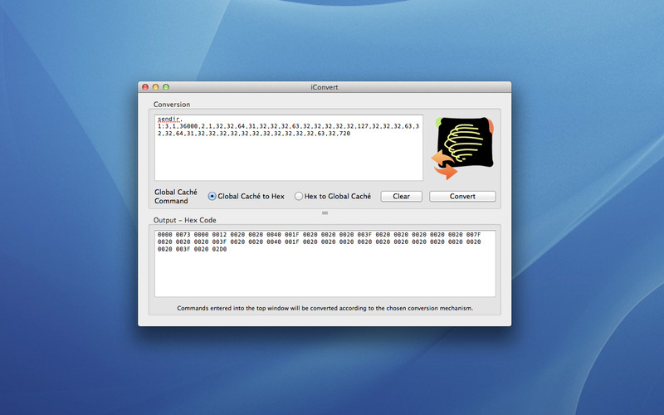Close the iConvert window with red button
This screenshot has width=664, height=415.
point(145,87)
